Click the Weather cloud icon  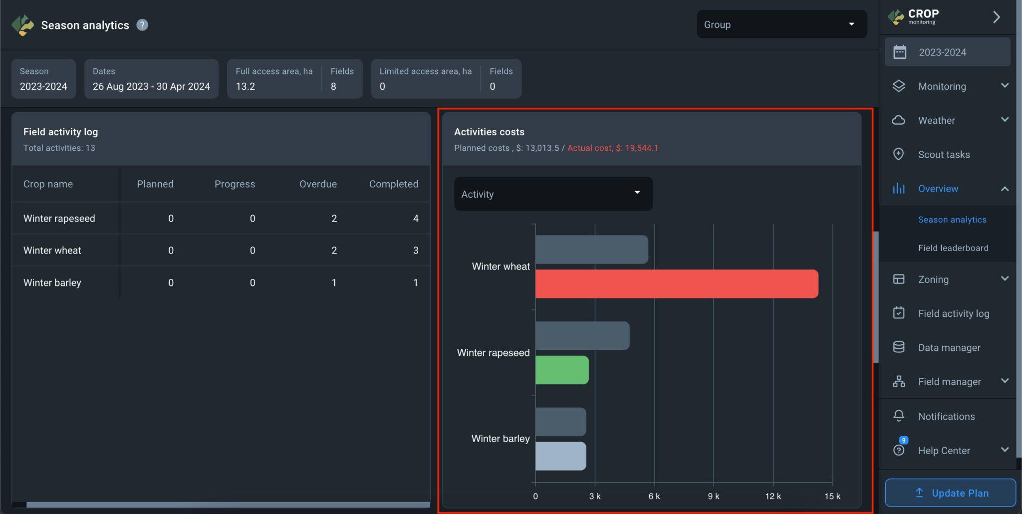pyautogui.click(x=899, y=120)
